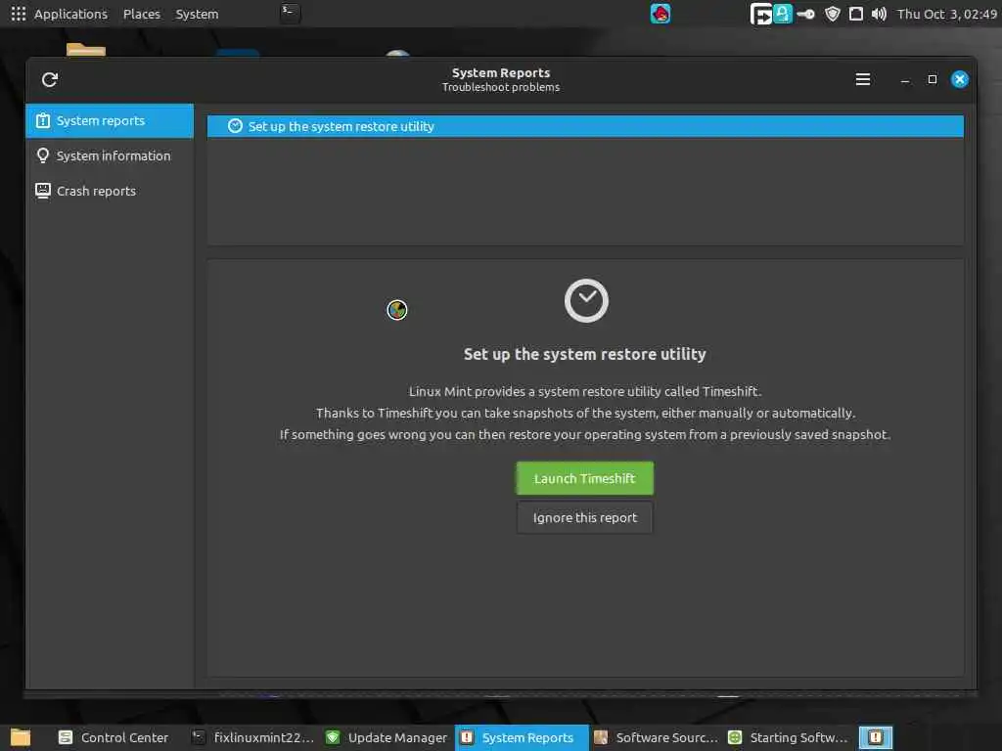Open the Places menu
The image size is (1002, 751).
point(141,14)
